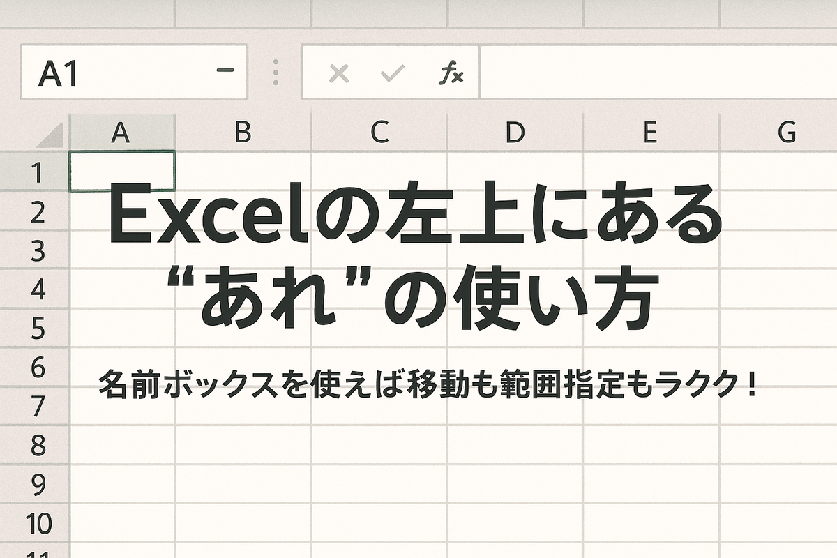This screenshot has height=558, width=837.
Task: Select column C header
Action: (x=379, y=133)
